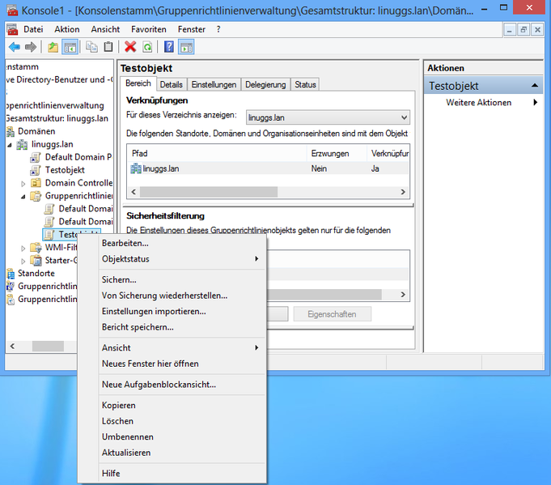Open Weitere Aktionen in the actions pane
This screenshot has width=551, height=485.
(479, 103)
